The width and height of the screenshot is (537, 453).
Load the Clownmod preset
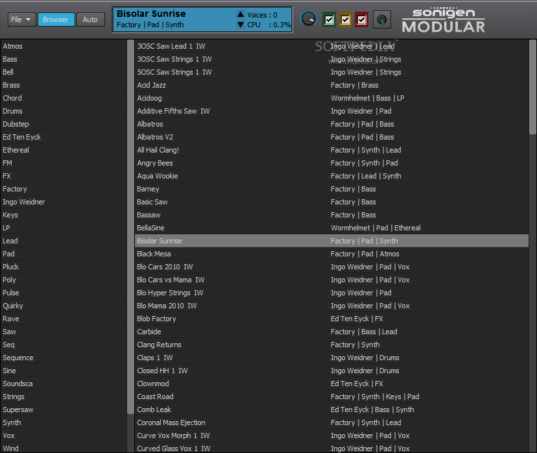click(332, 384)
